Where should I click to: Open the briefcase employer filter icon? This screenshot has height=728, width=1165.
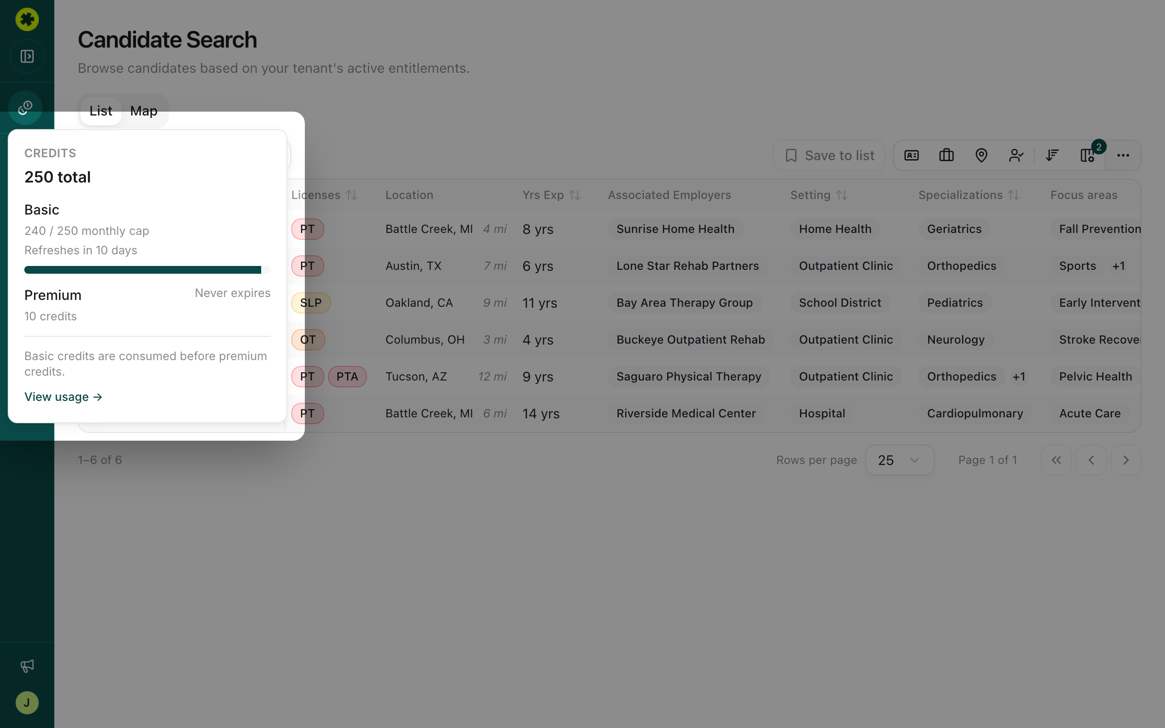[x=947, y=155]
